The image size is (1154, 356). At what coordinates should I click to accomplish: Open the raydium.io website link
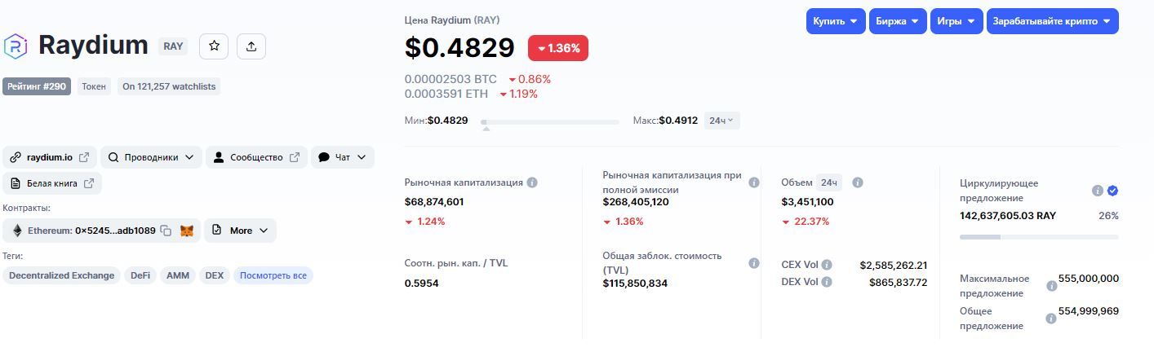[50, 157]
